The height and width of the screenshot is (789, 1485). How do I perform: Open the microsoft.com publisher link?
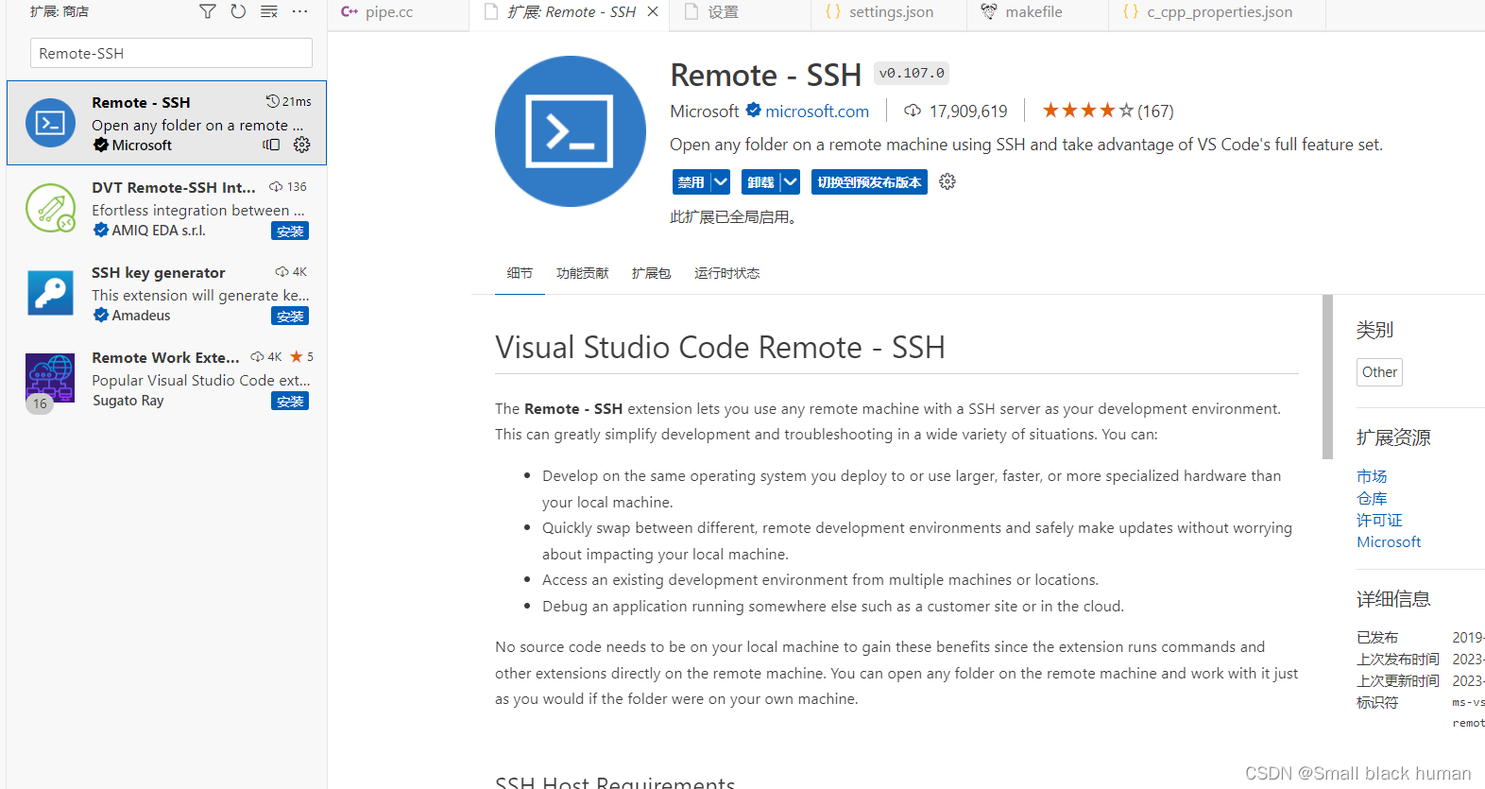click(x=816, y=111)
